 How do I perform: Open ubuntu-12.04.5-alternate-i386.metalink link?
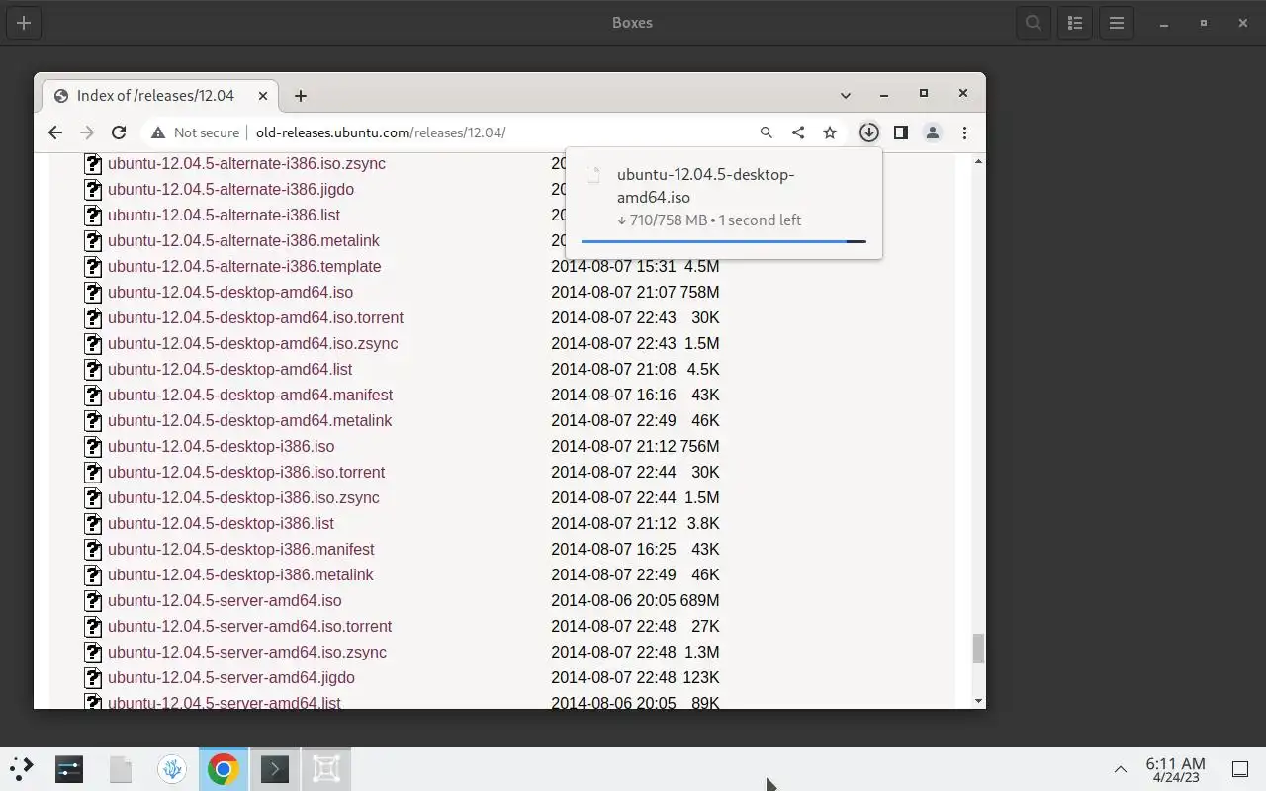[243, 241]
